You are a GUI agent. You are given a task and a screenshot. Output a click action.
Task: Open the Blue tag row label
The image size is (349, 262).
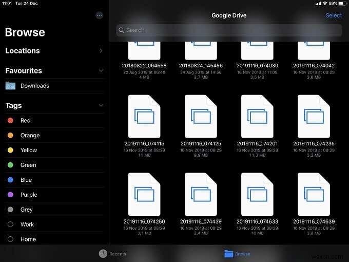(26, 180)
